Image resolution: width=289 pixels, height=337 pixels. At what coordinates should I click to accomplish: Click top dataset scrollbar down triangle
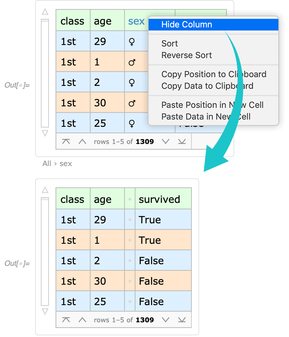[45, 133]
